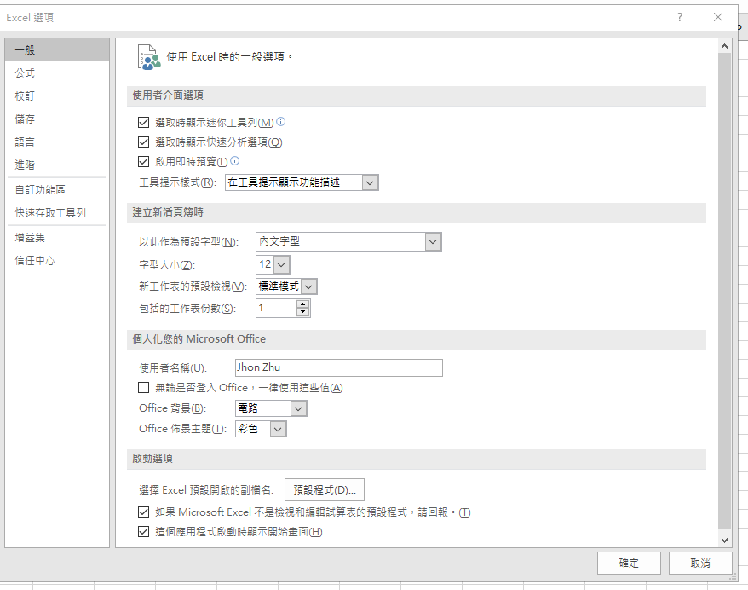Open the 自訂功能區 category
748x590 pixels.
57,190
